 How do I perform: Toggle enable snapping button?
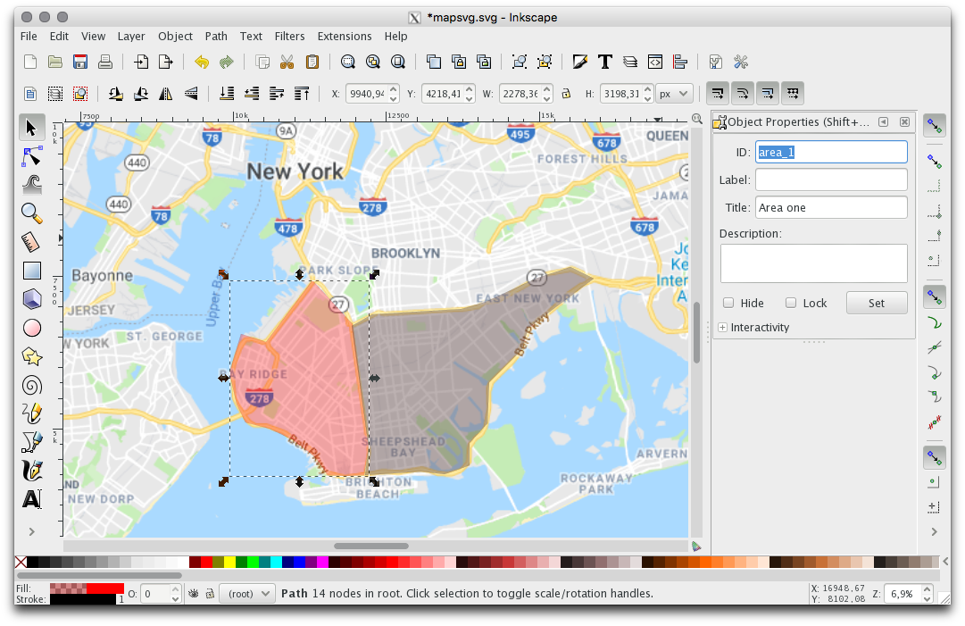pos(935,126)
